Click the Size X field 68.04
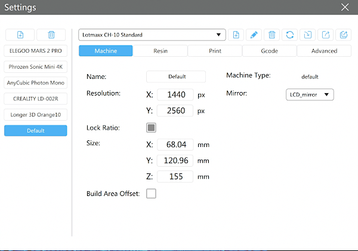Screen dimensions: 358x251 tap(175, 145)
